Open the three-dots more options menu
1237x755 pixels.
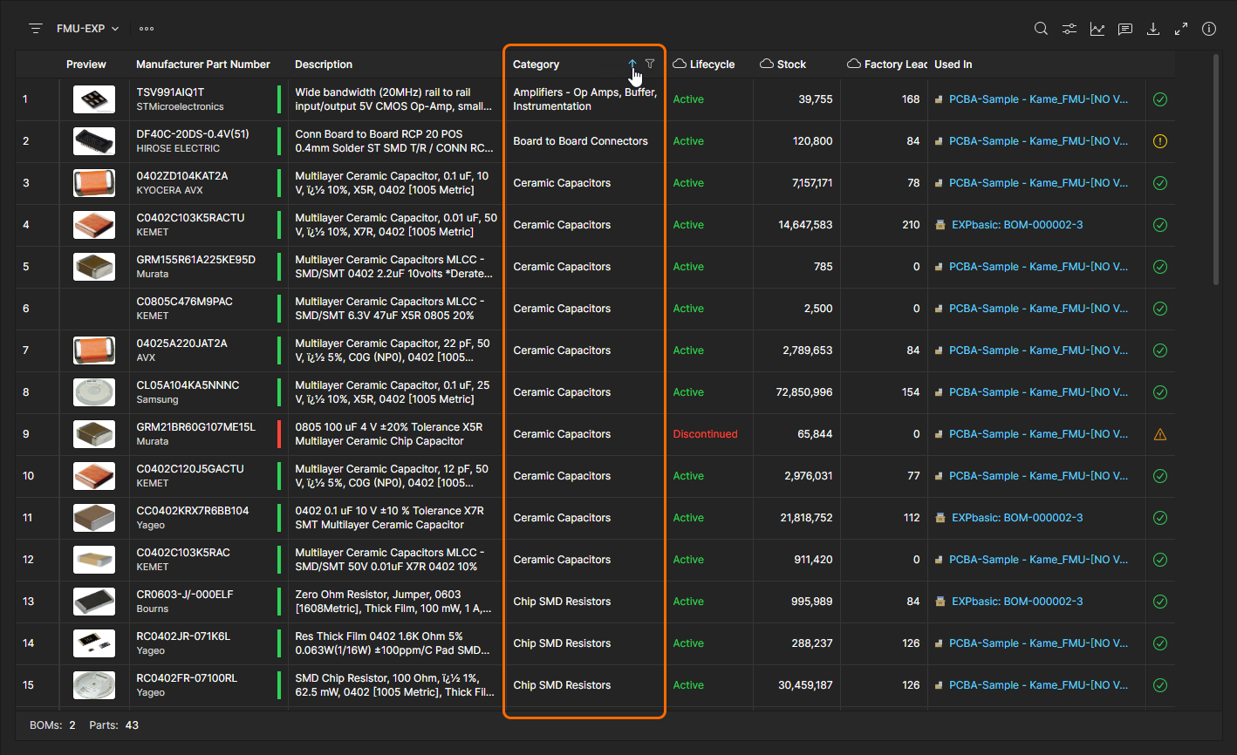147,29
